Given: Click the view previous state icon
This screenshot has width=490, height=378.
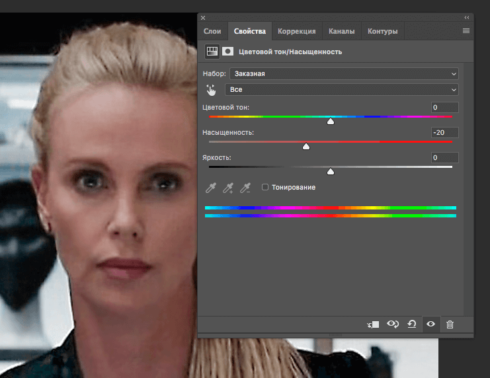Looking at the screenshot, I should tap(393, 324).
